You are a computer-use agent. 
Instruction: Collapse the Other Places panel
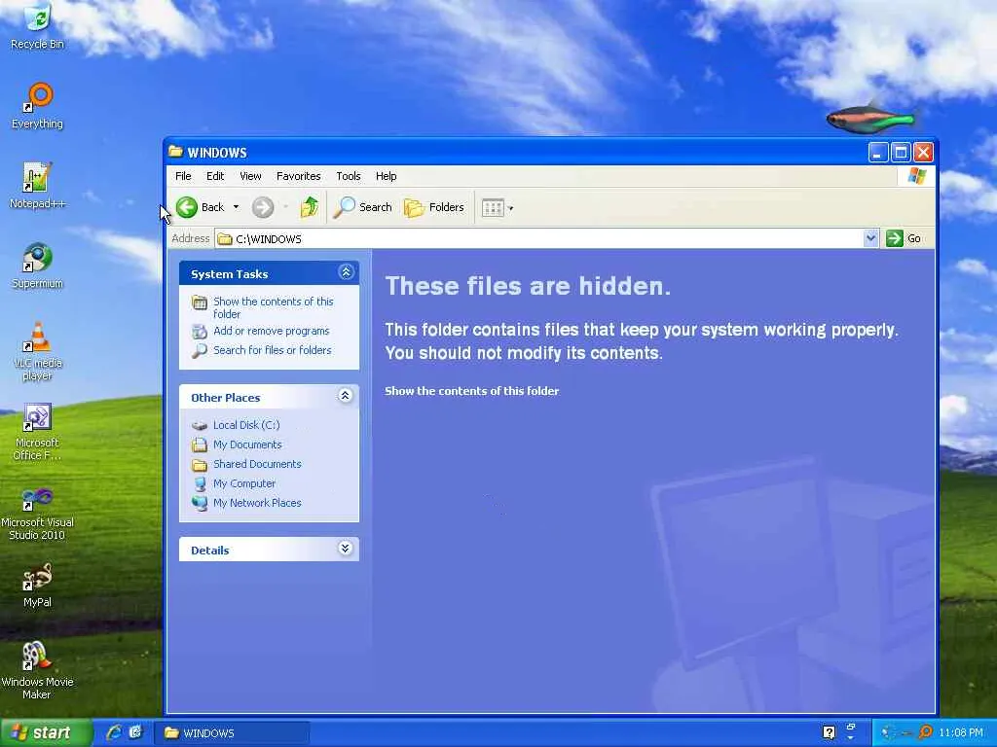tap(346, 396)
